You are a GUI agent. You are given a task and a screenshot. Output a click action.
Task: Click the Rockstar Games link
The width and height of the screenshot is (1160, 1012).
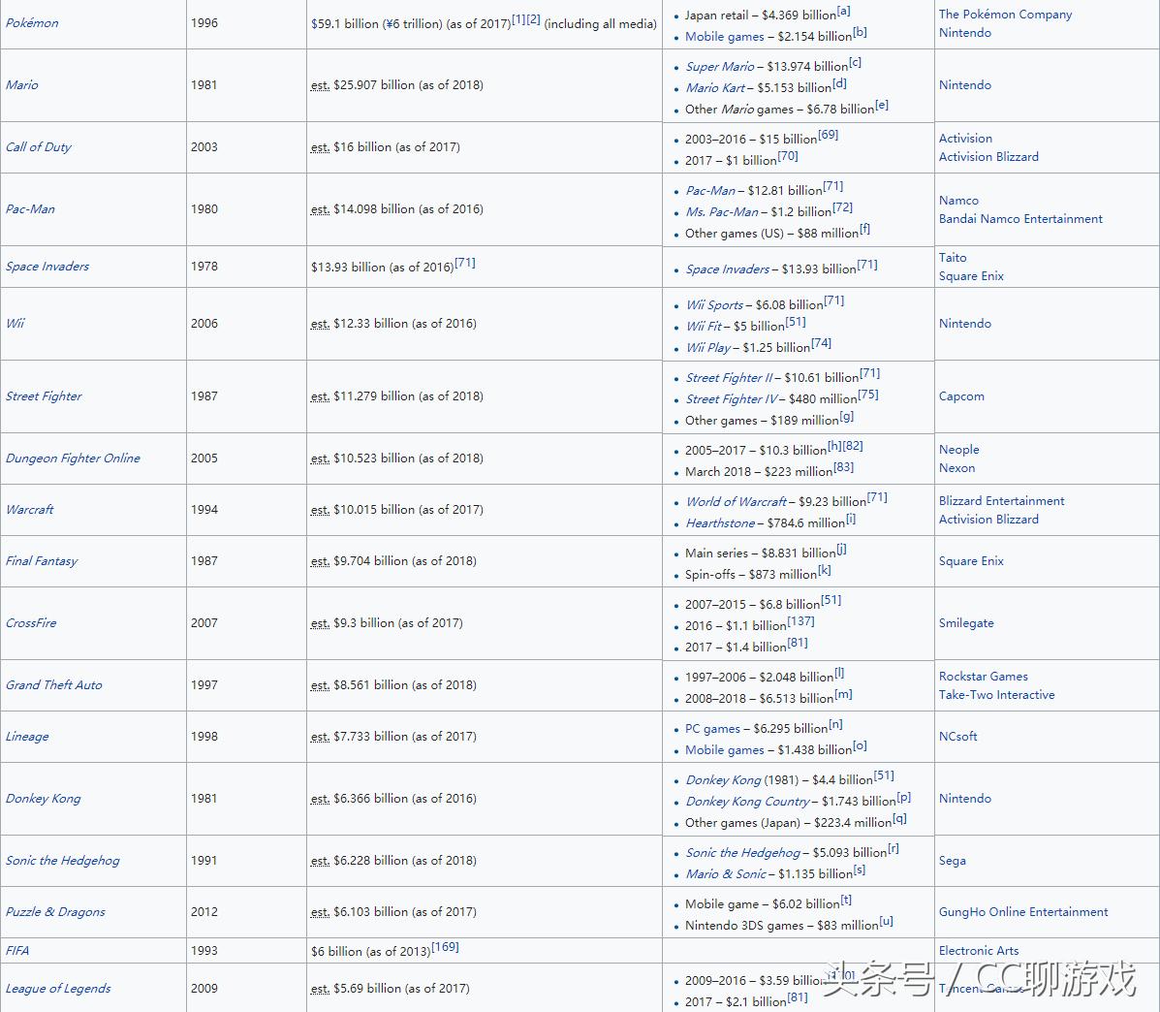tap(984, 677)
